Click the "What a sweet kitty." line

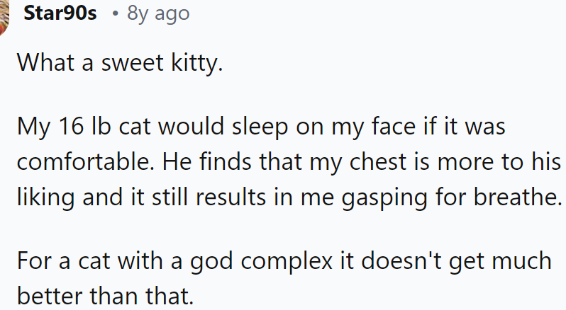click(x=120, y=63)
